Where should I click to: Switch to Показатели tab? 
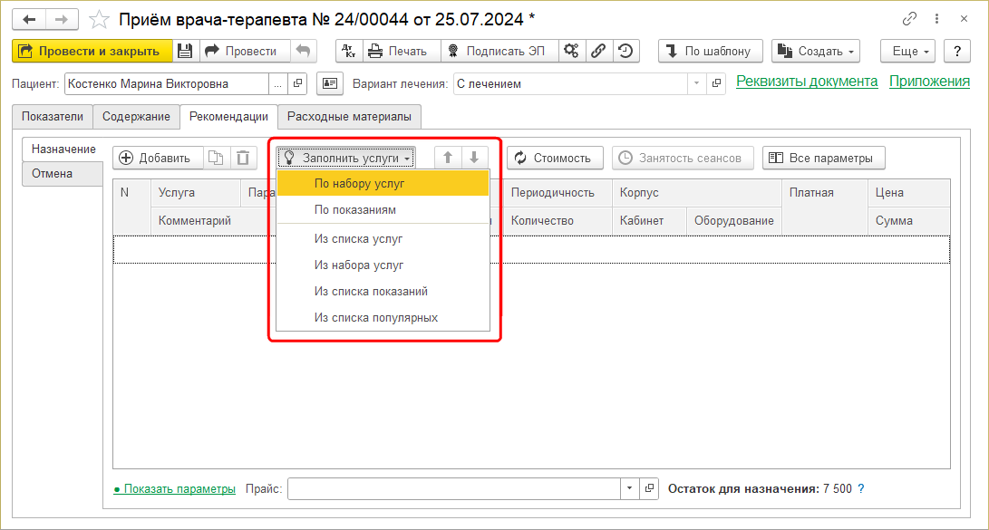click(x=53, y=117)
